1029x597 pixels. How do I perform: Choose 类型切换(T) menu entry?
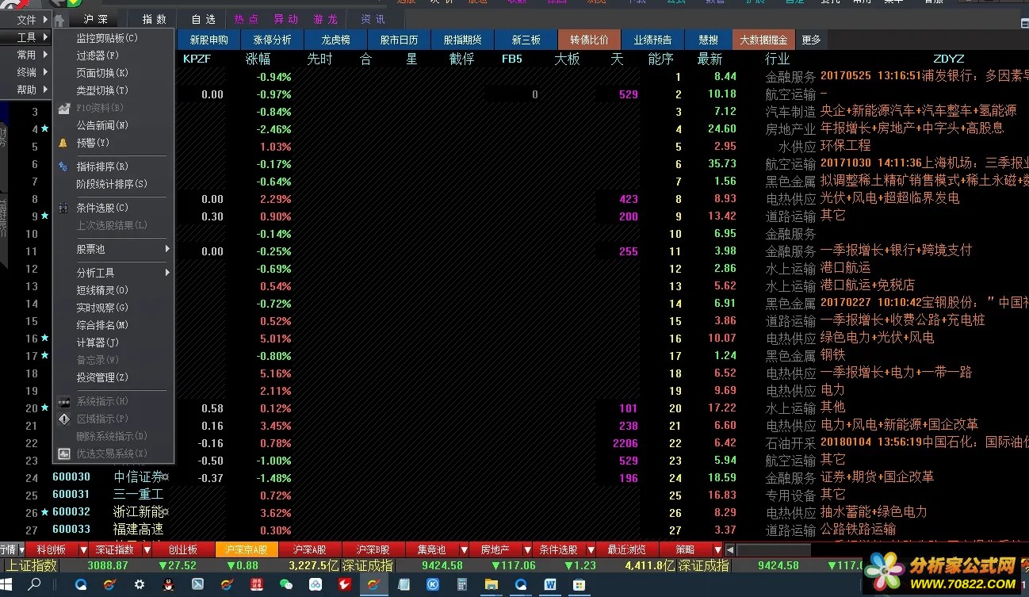coord(113,90)
